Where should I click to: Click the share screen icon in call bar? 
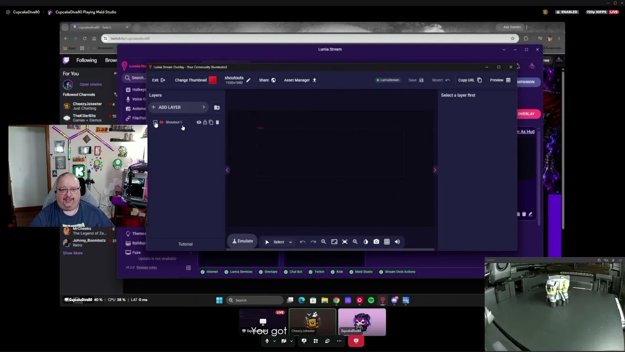pos(304,341)
